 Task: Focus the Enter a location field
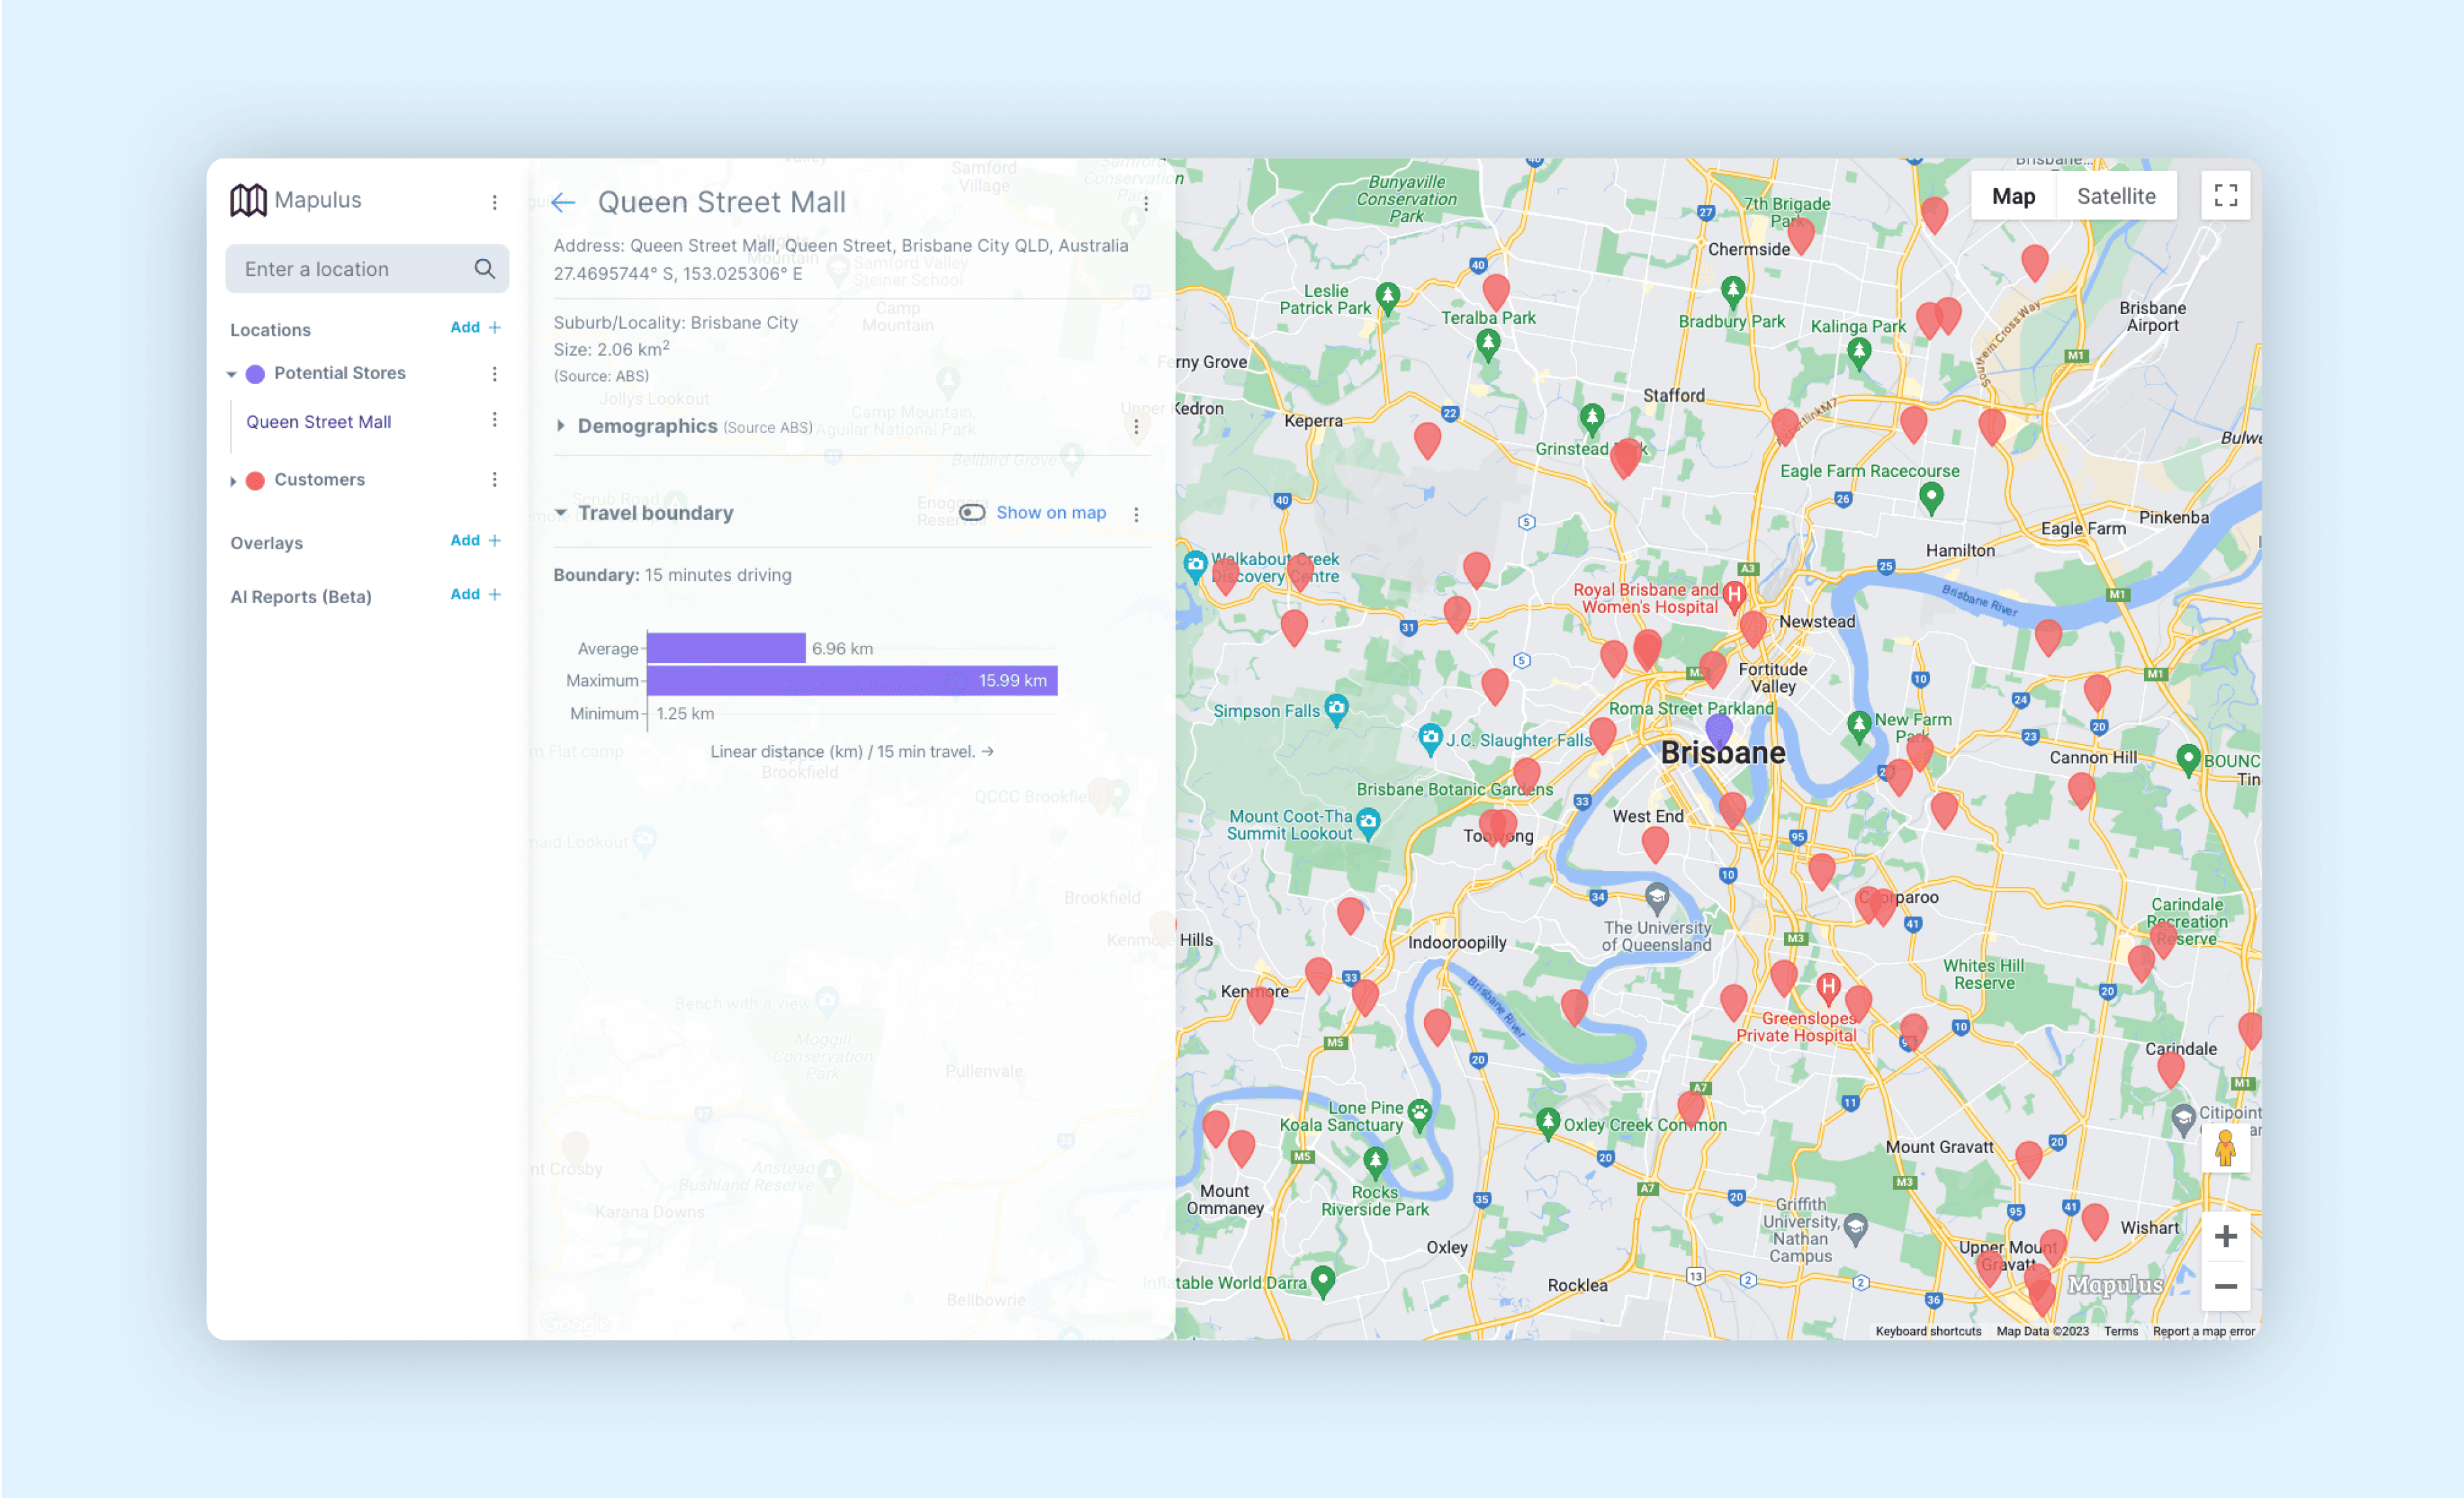click(x=367, y=269)
